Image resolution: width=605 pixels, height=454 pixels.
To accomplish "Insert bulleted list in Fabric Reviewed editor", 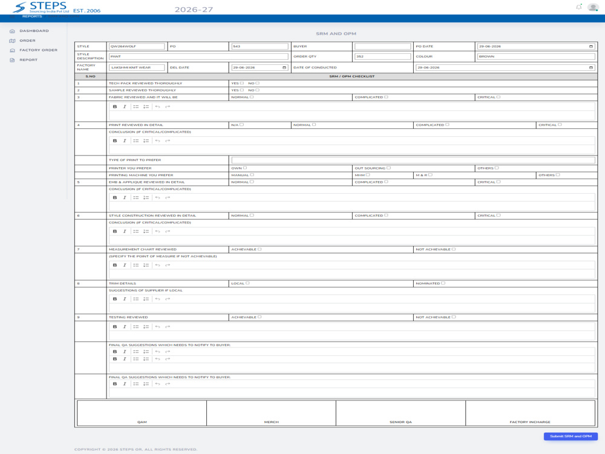I will pyautogui.click(x=136, y=107).
